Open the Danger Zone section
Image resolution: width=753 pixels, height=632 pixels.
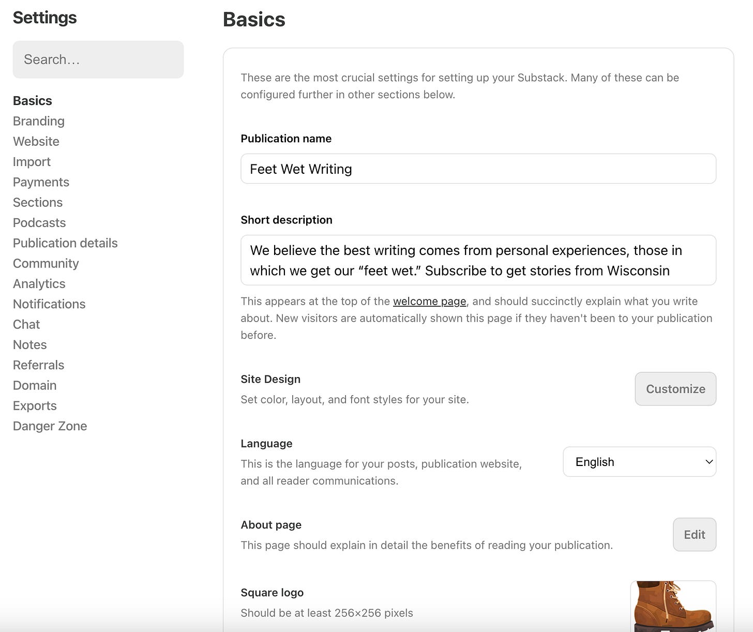click(50, 426)
